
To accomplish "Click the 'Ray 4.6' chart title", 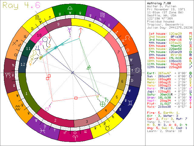I will click(22, 5).
